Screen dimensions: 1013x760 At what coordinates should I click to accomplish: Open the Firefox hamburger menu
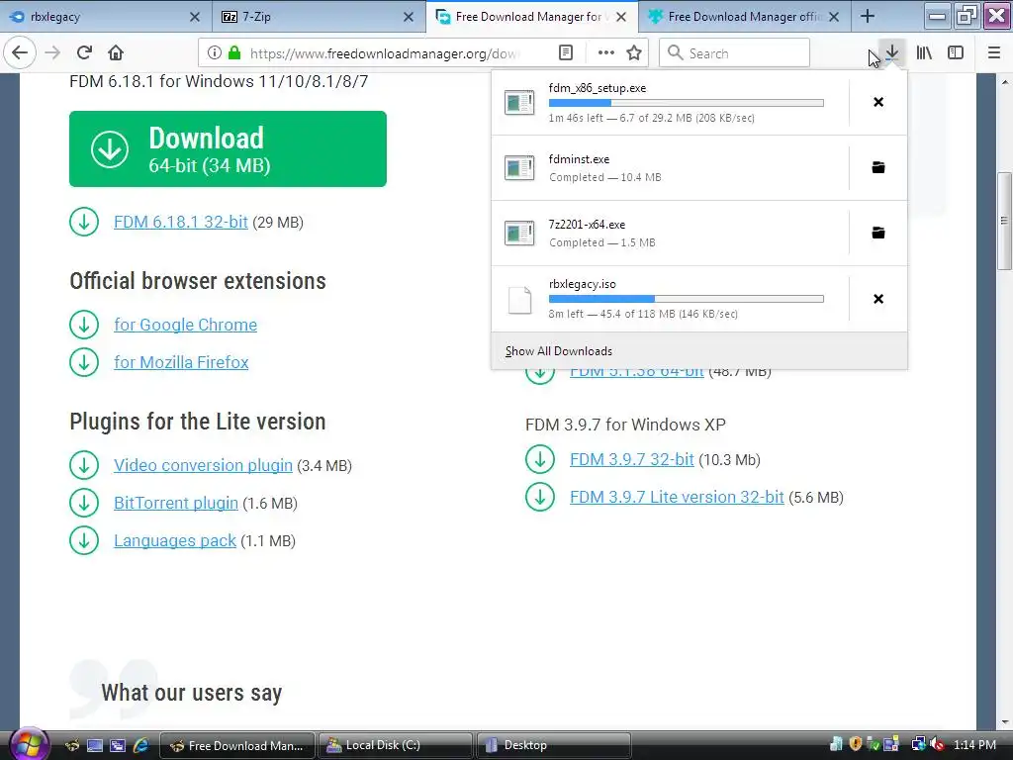pos(994,53)
